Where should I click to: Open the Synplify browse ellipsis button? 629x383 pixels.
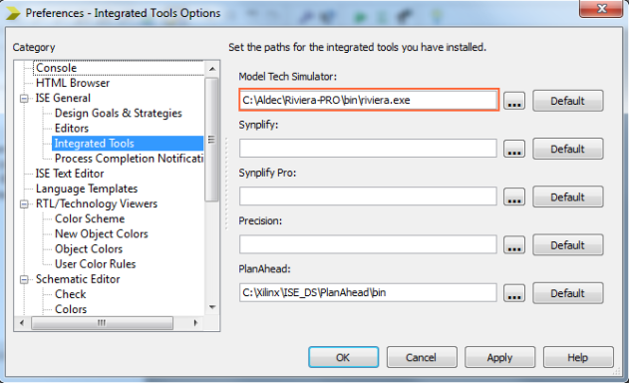pyautogui.click(x=514, y=149)
